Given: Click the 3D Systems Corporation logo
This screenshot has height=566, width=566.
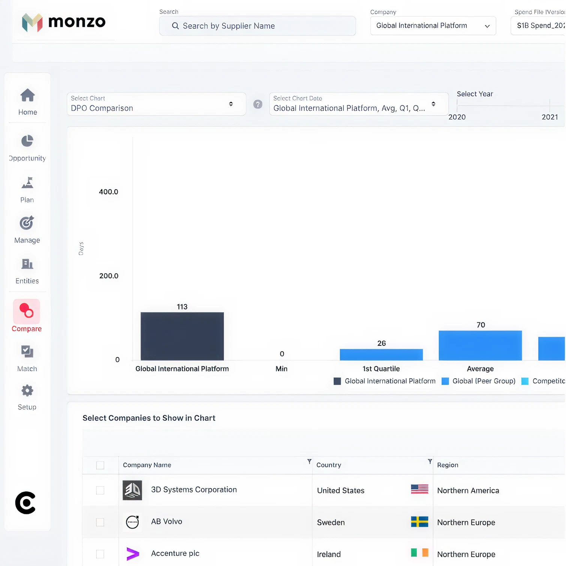Looking at the screenshot, I should tap(132, 490).
